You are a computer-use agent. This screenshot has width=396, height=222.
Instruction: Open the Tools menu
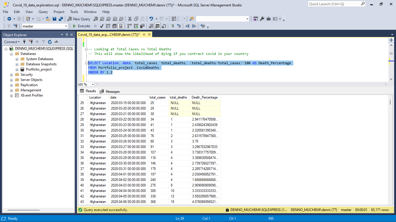click(74, 12)
